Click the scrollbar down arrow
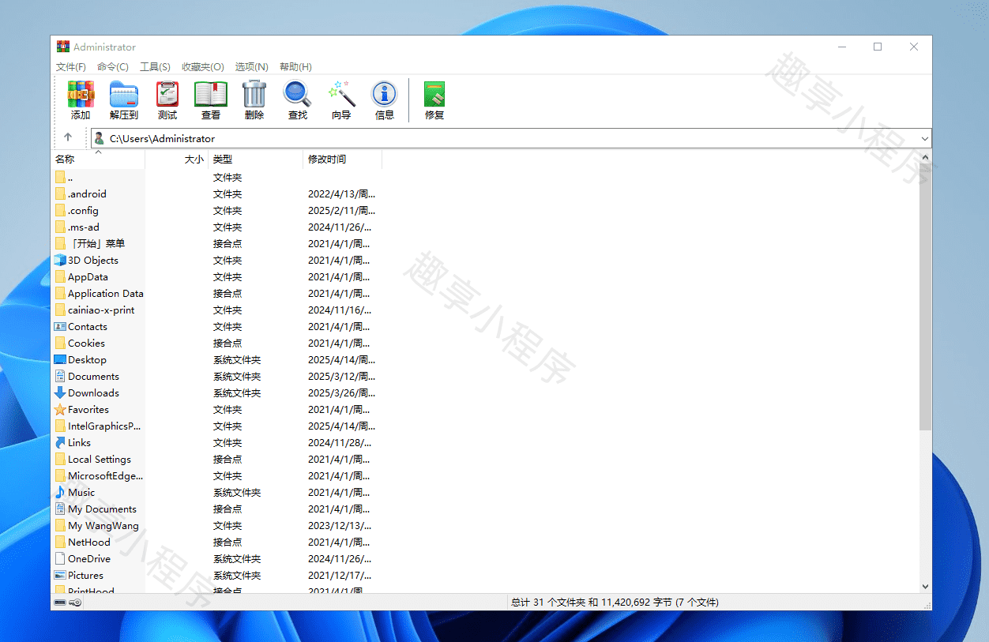The image size is (989, 642). (926, 586)
